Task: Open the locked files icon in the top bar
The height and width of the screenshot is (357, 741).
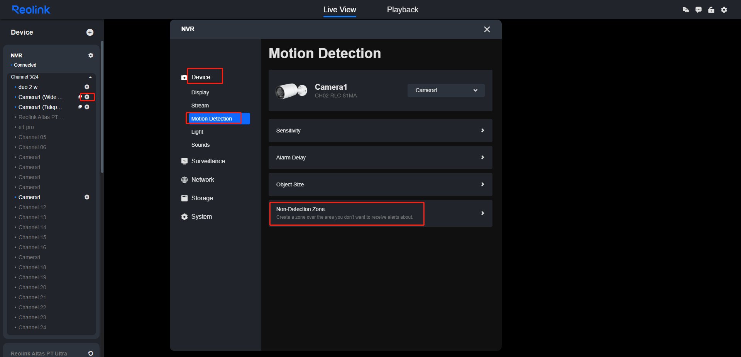Action: 686,10
